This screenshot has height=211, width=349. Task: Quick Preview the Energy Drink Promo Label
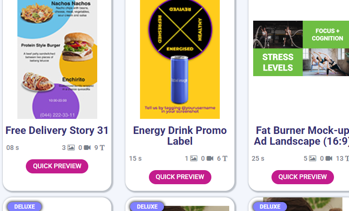coord(180,177)
